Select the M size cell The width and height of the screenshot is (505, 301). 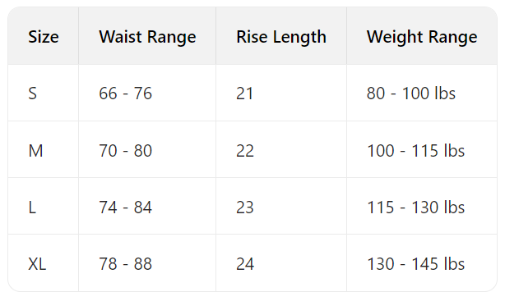coord(44,150)
